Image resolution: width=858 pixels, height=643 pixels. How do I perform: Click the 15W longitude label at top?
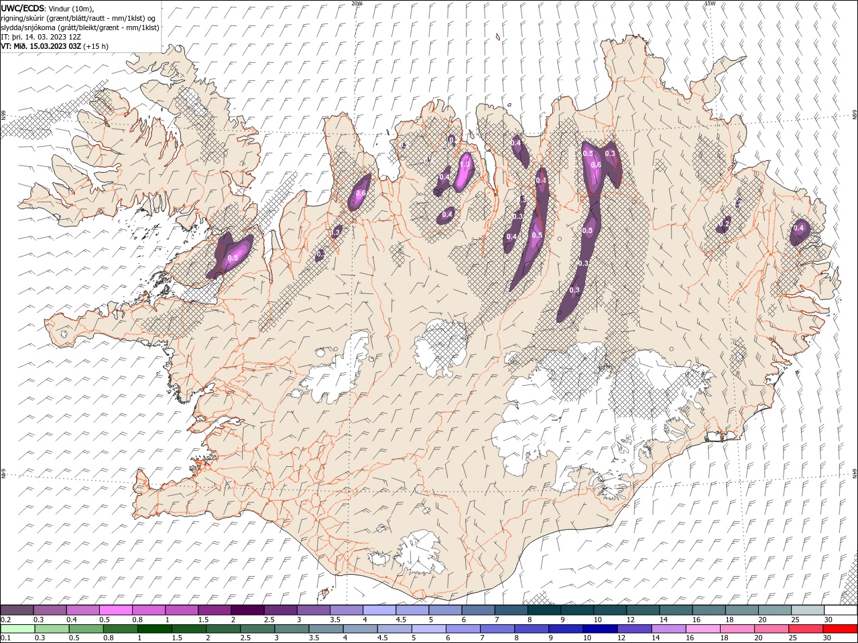click(710, 3)
